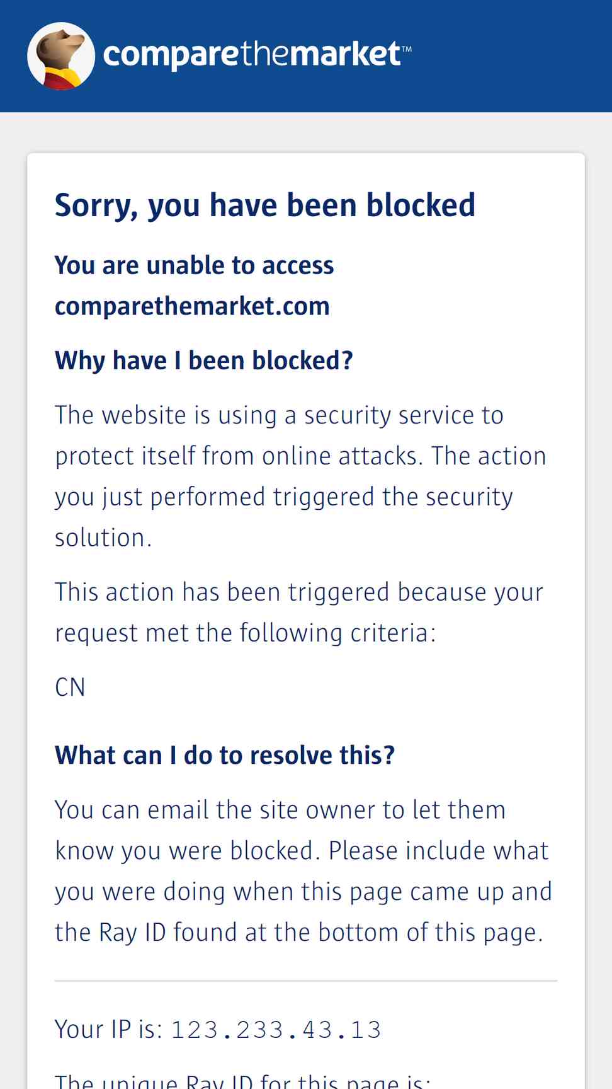Click the comparethemarket.com domain text
The image size is (612, 1089).
click(192, 306)
